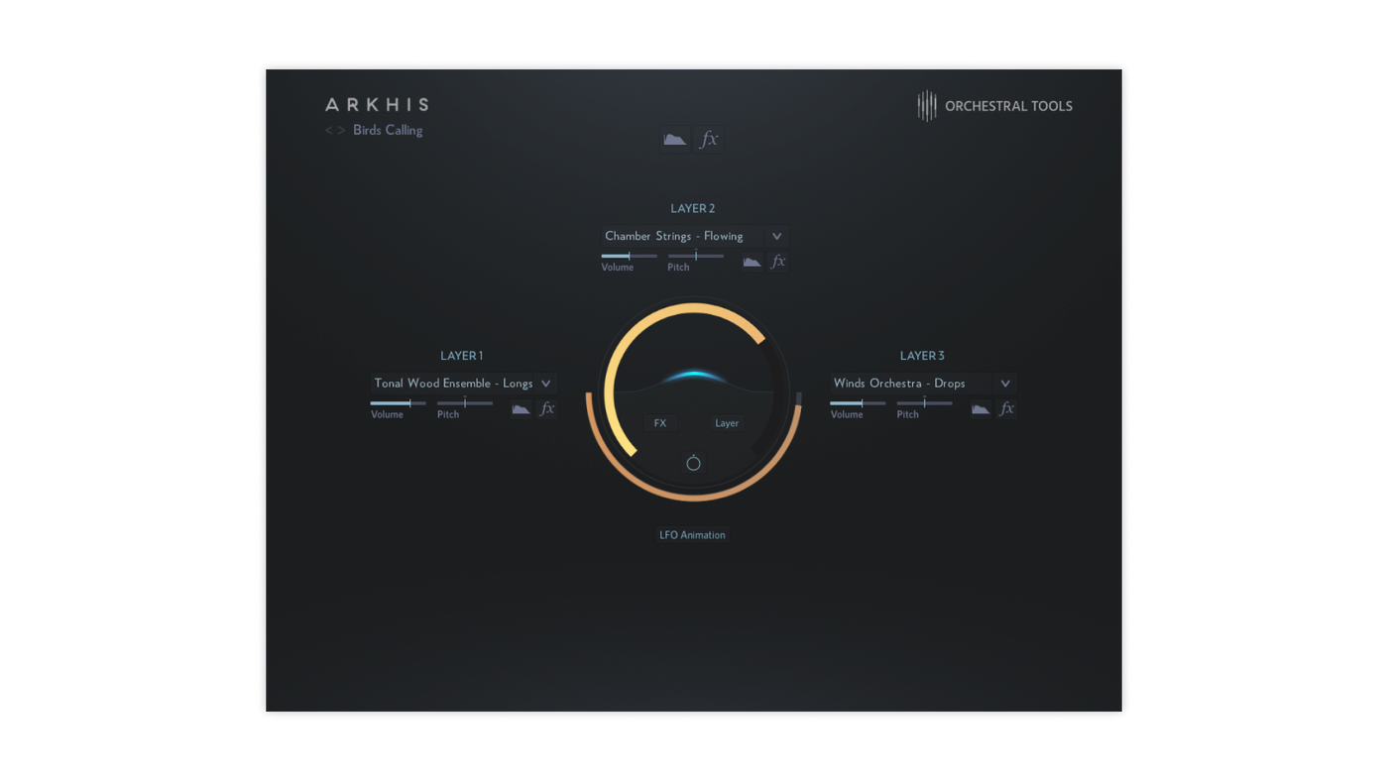Click the LAYER 1 heading text

[x=462, y=356]
